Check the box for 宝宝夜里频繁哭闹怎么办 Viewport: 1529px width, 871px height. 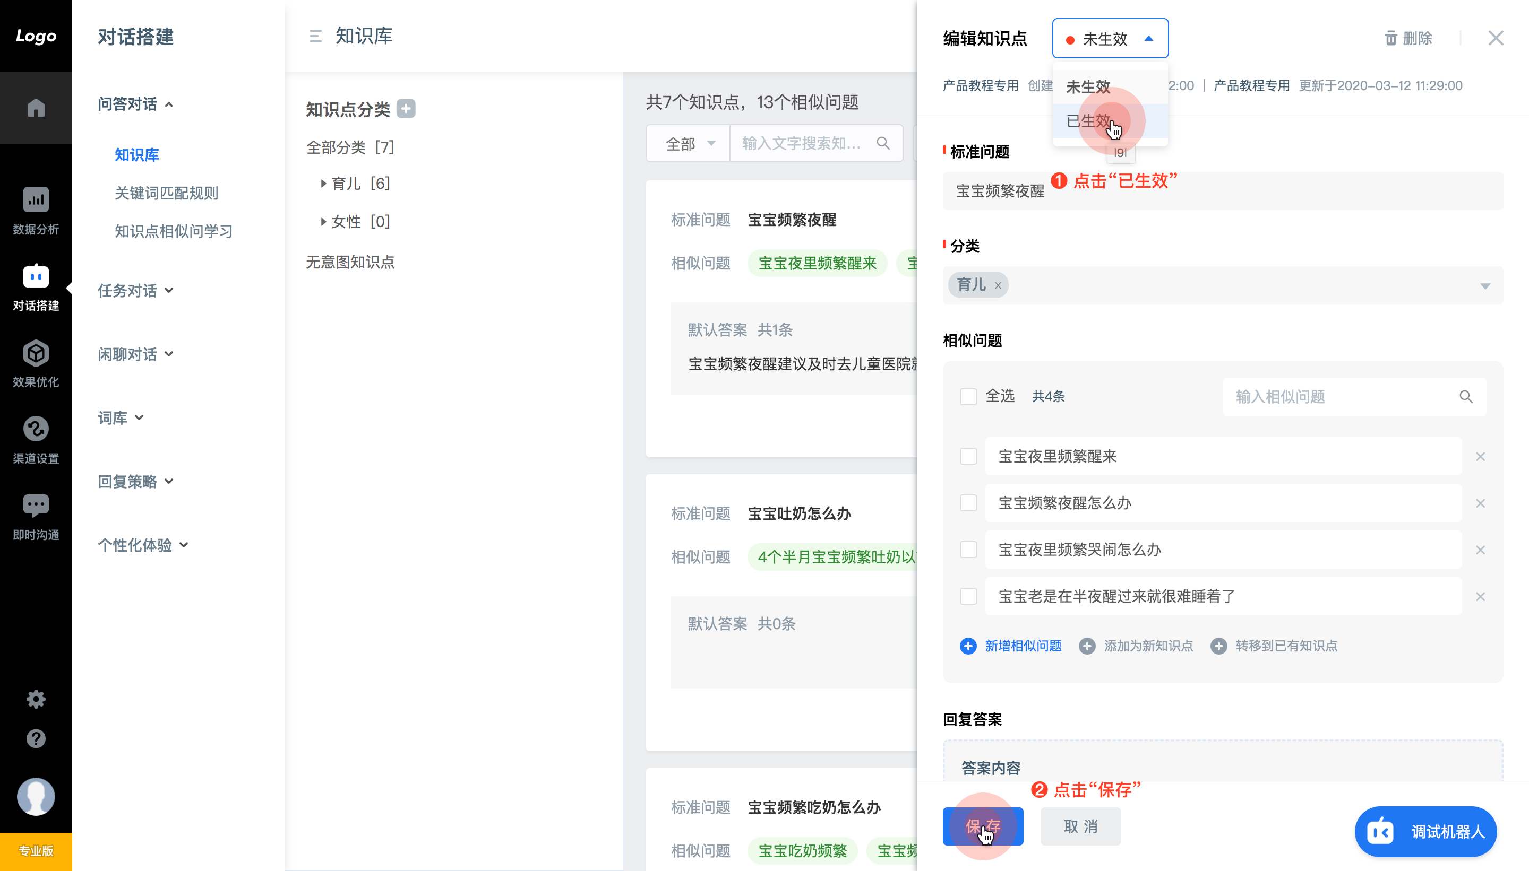968,550
